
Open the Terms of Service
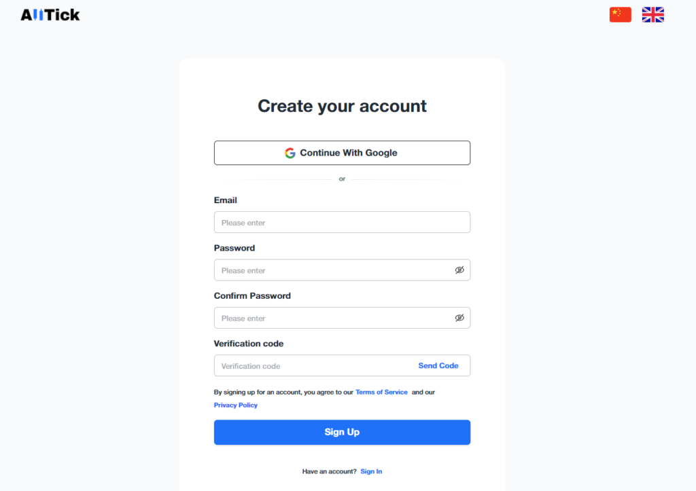coord(381,392)
